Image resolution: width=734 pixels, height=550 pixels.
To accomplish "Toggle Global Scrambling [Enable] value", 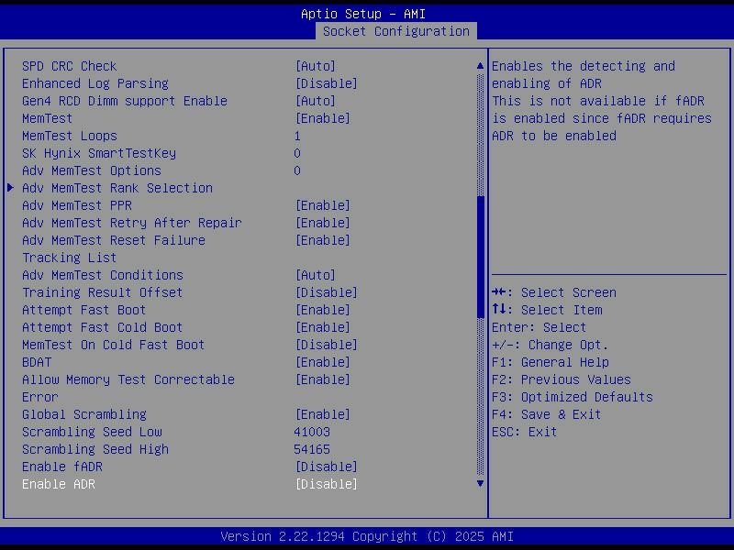I will click(x=323, y=414).
